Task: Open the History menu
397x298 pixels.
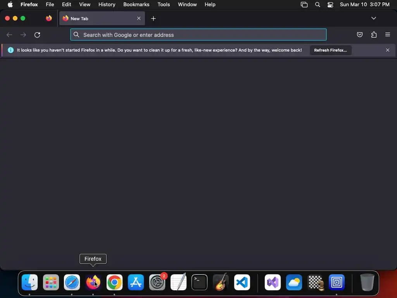Action: click(x=107, y=4)
